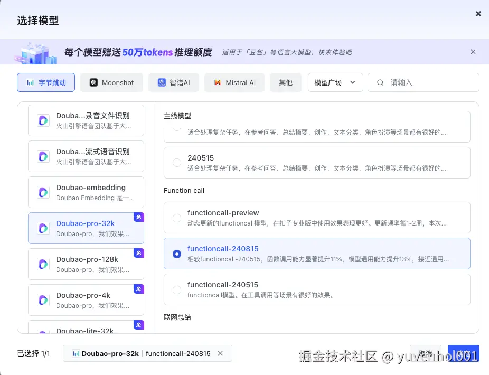The width and height of the screenshot is (489, 375).
Task: Click the 取消 cancel button
Action: tap(426, 353)
